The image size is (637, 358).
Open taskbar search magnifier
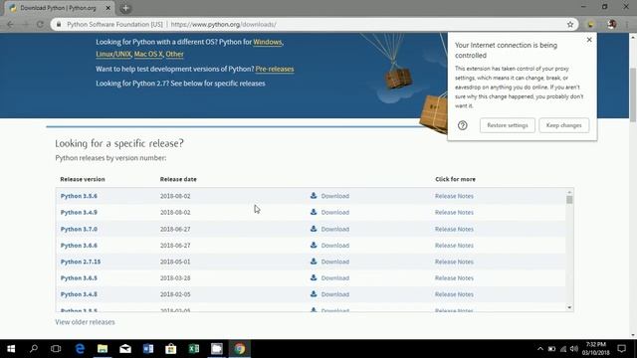pyautogui.click(x=34, y=349)
